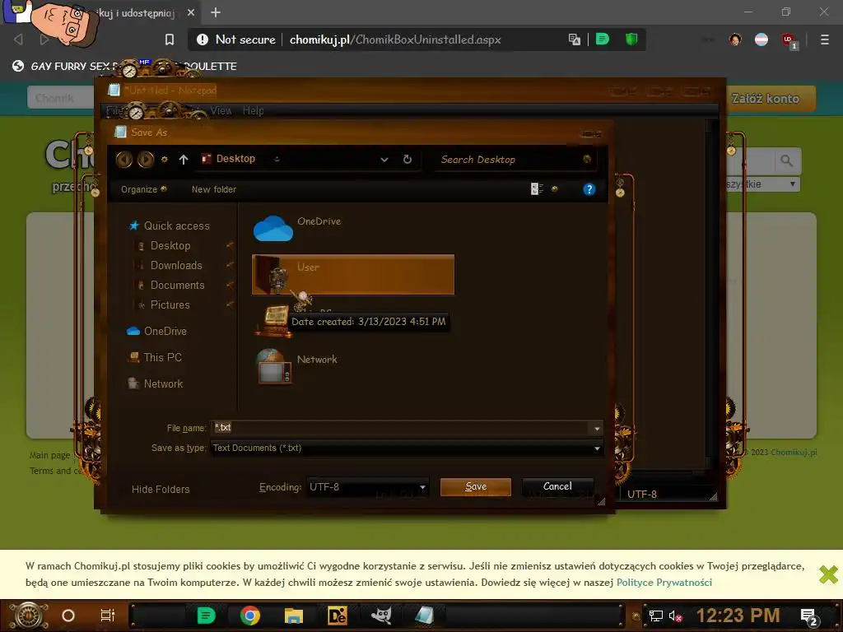Image resolution: width=843 pixels, height=632 pixels.
Task: Open the Save as type dropdown
Action: [597, 448]
